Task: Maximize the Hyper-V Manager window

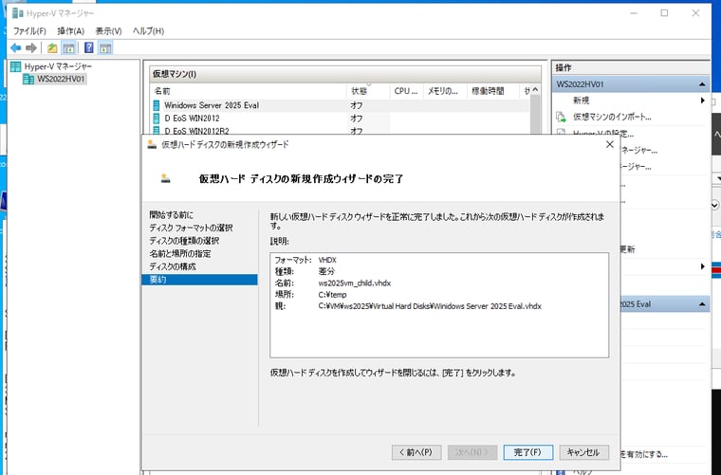Action: 664,13
